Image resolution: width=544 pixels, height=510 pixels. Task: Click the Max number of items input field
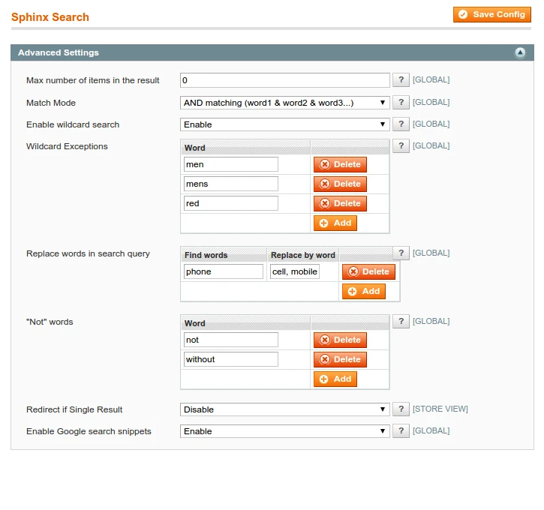tap(284, 80)
